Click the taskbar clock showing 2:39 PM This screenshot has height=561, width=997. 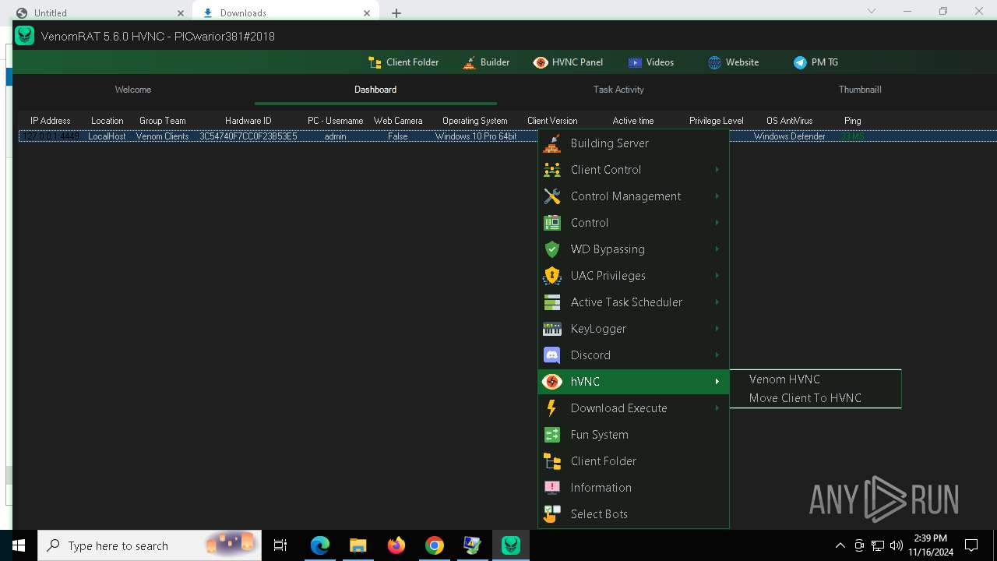click(x=930, y=545)
